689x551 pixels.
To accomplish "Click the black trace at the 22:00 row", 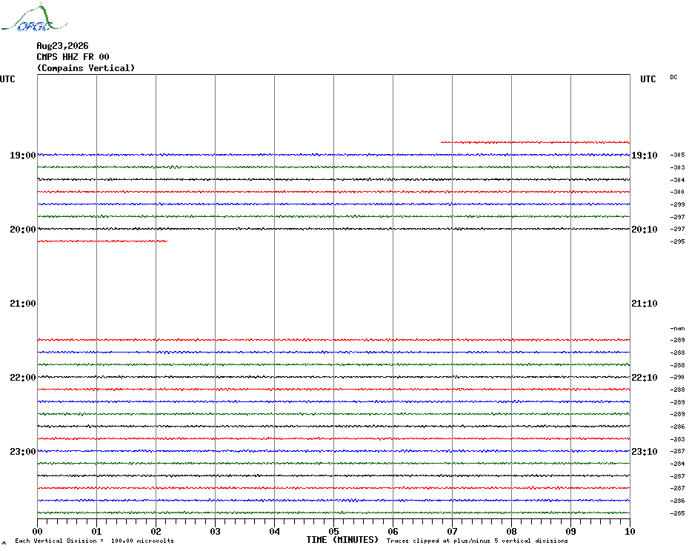I will point(333,377).
